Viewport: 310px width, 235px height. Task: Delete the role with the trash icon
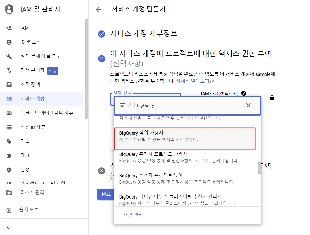point(272,98)
